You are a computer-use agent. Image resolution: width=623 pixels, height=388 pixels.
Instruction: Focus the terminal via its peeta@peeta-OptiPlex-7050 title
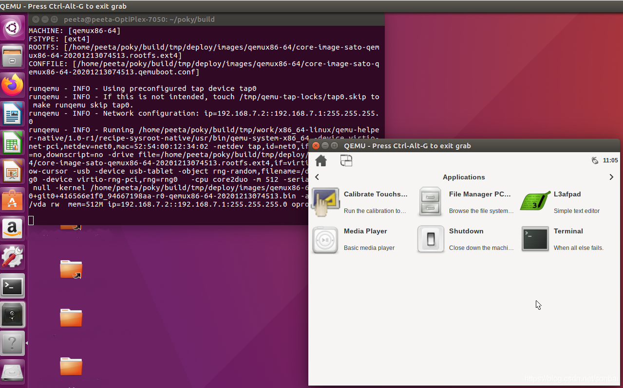(139, 19)
